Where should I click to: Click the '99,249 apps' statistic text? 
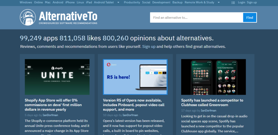[x=39, y=38]
